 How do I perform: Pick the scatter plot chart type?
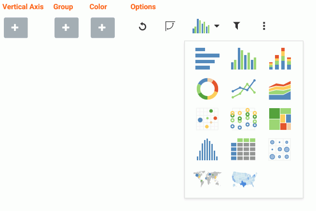pos(207,119)
